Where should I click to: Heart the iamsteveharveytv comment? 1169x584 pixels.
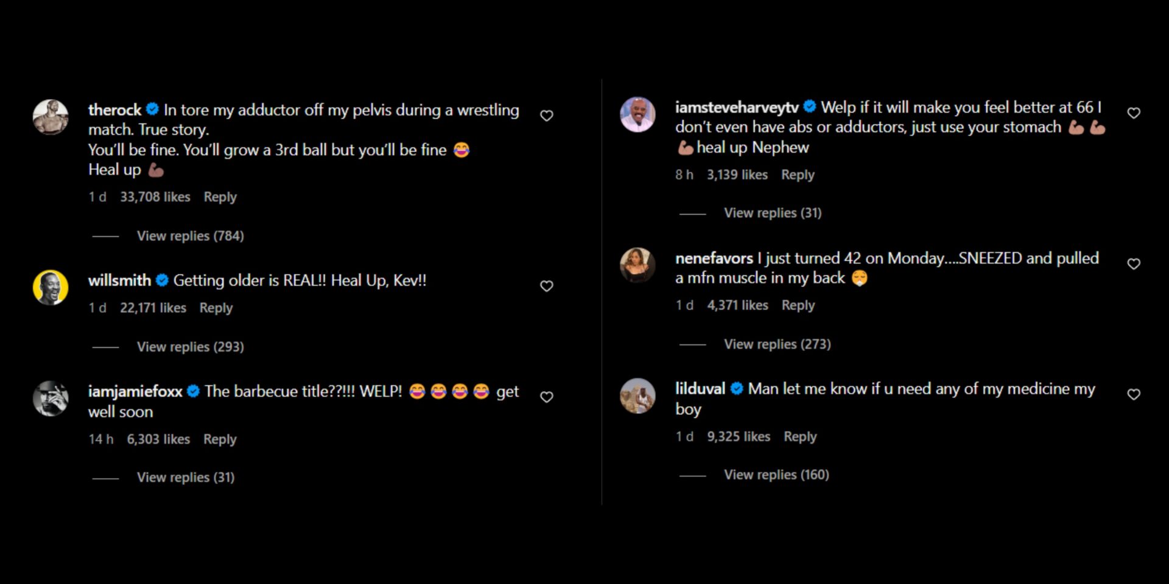click(1134, 113)
